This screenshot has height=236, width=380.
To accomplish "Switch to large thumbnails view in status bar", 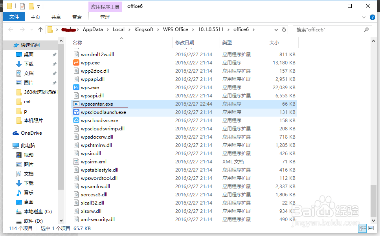I will click(371, 228).
